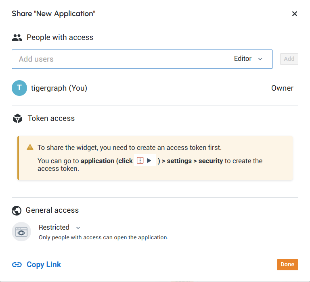The image size is (310, 282).
Task: Click the Share "New Application" title
Action: (53, 14)
